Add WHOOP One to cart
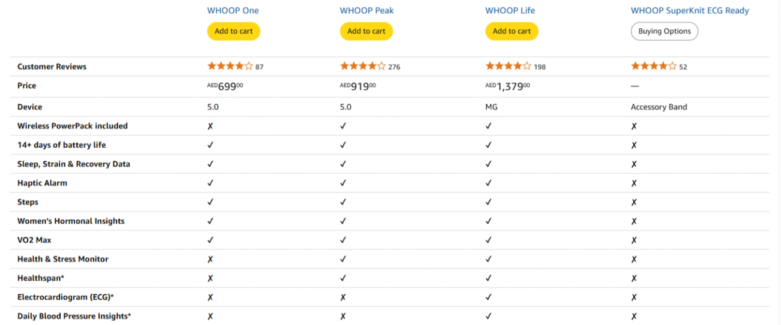781x325 pixels. pos(234,31)
